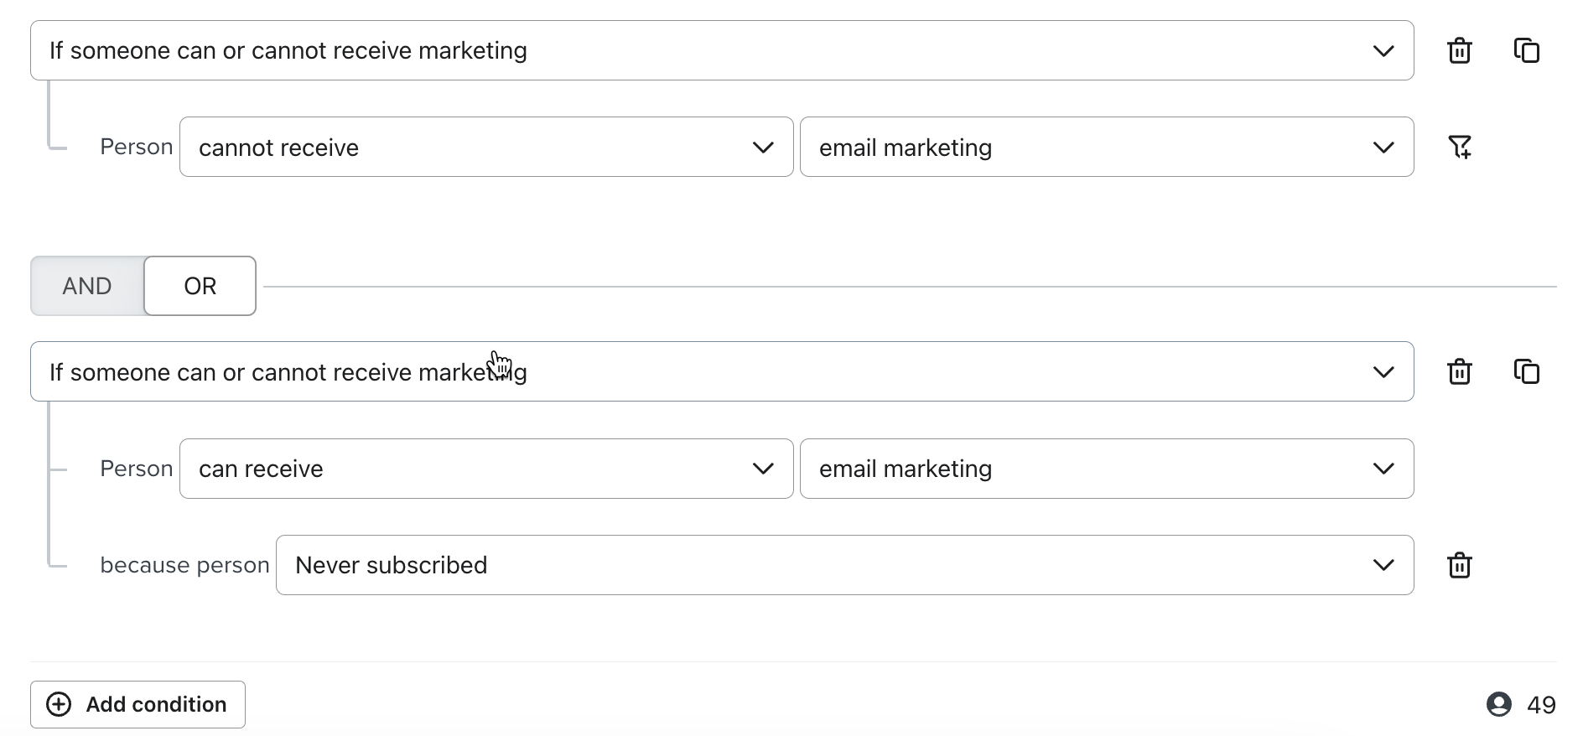The height and width of the screenshot is (736, 1583).
Task: Click the Add condition button
Action: coord(138,705)
